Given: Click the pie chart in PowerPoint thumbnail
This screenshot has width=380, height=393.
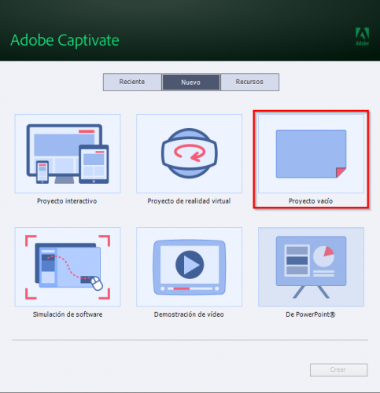Looking at the screenshot, I should coord(324,256).
